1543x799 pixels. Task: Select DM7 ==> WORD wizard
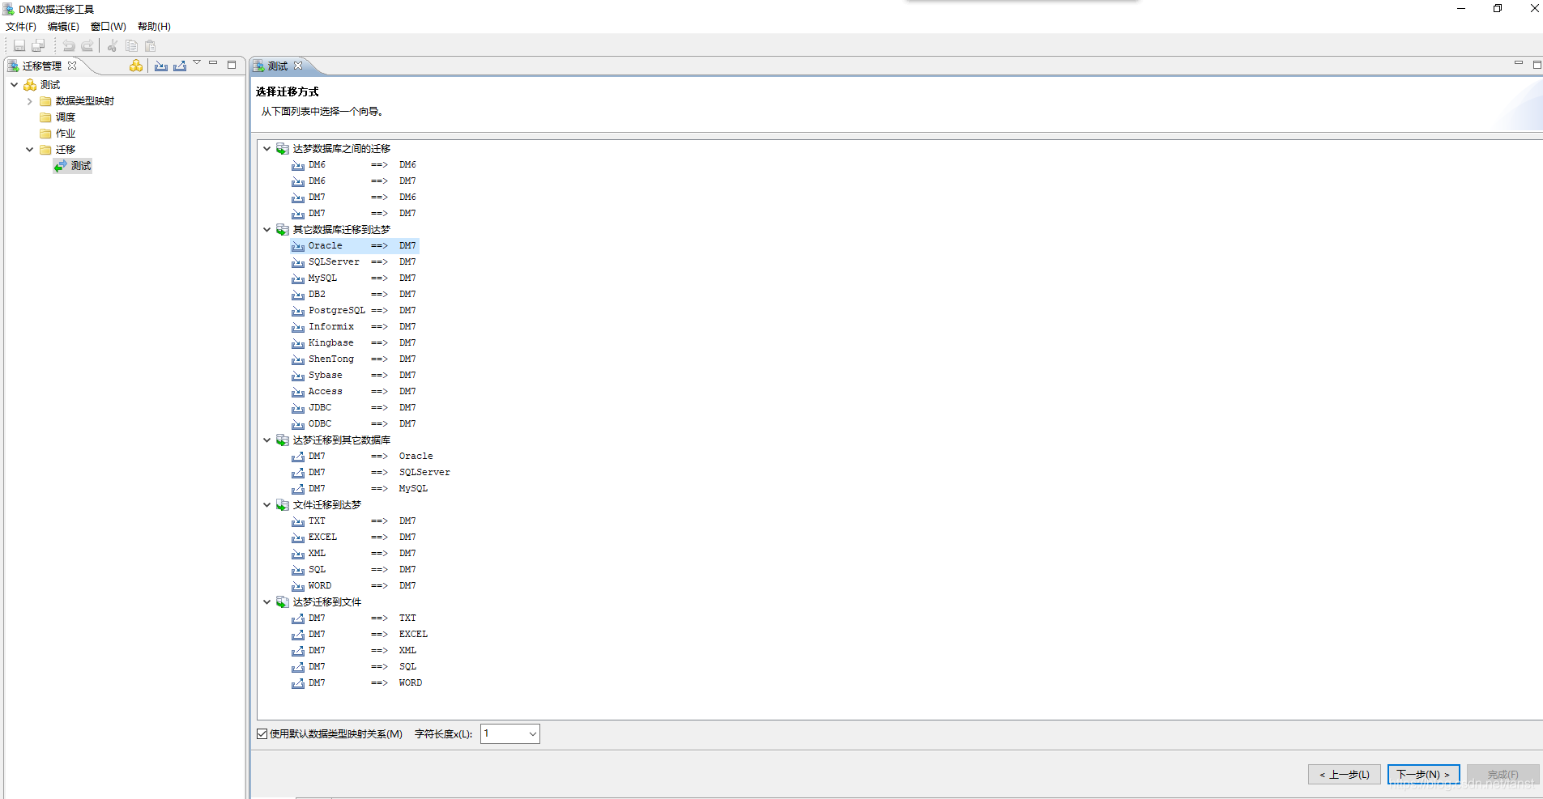(358, 683)
